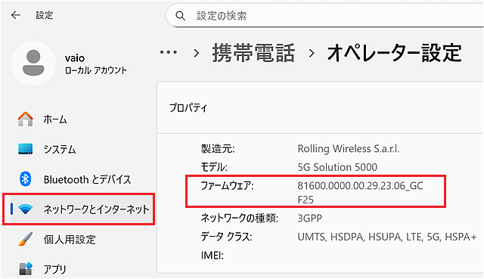Select Rolling Wireless S.a.r.l. manufacturer value
Image resolution: width=484 pixels, height=279 pixels.
348,149
